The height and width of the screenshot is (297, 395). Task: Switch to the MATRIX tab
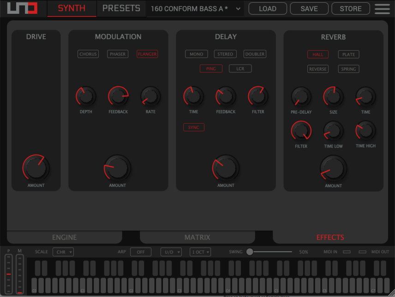[197, 238]
